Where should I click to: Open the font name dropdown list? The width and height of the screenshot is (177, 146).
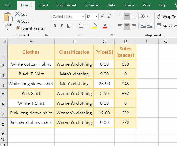click(x=83, y=17)
